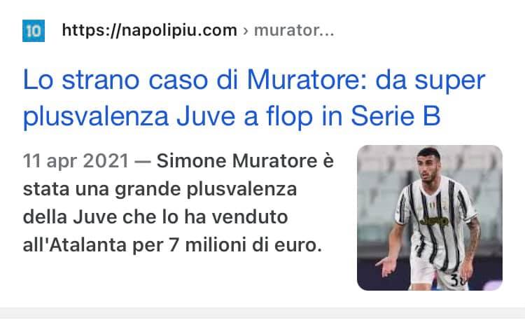Click 'da super' at end of first headline line
The width and height of the screenshot is (525, 325).
click(430, 81)
